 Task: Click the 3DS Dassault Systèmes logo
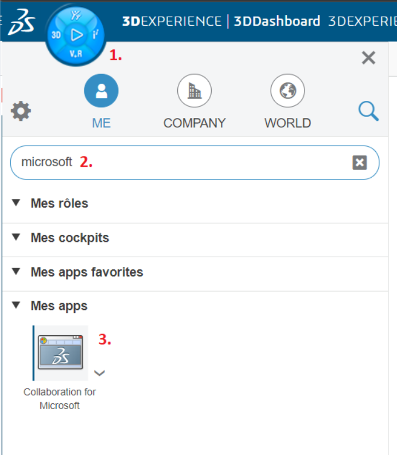click(23, 21)
